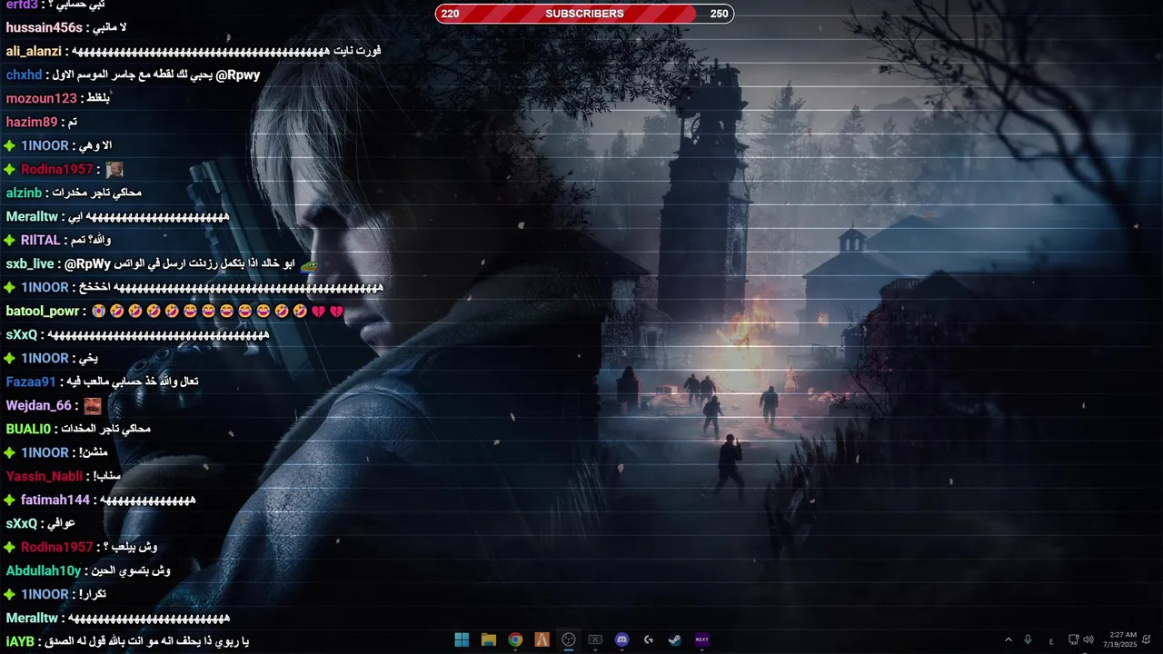Click the green frog emote in sxb_live's message
The width and height of the screenshot is (1163, 654).
310,264
